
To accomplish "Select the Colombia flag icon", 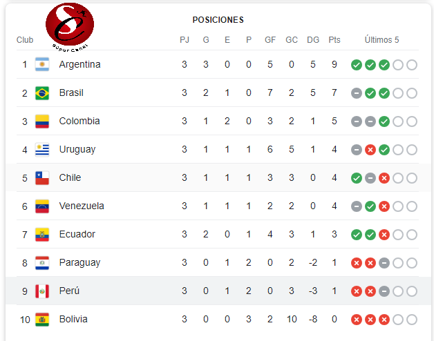I will click(42, 121).
